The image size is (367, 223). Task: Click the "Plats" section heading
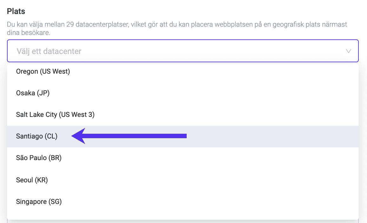click(16, 11)
